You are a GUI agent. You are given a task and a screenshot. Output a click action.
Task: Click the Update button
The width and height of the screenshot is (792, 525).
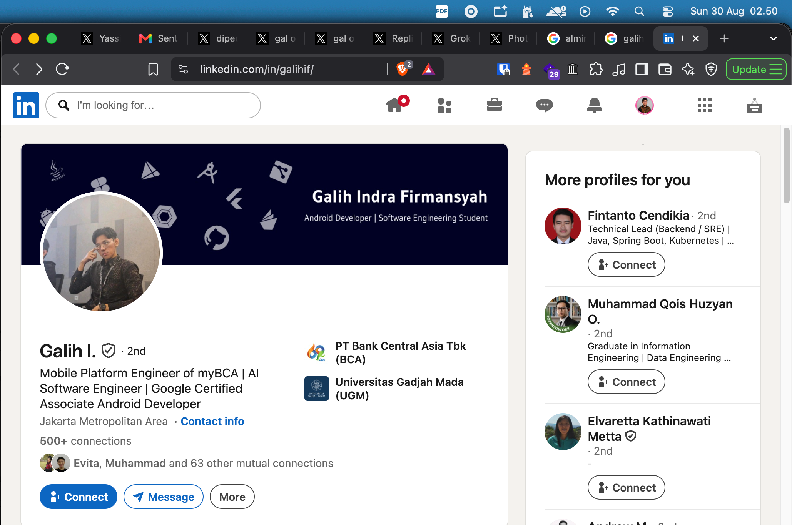pyautogui.click(x=756, y=69)
